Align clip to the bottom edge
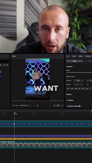Screen dimensions: 92x163 (87, 89)
